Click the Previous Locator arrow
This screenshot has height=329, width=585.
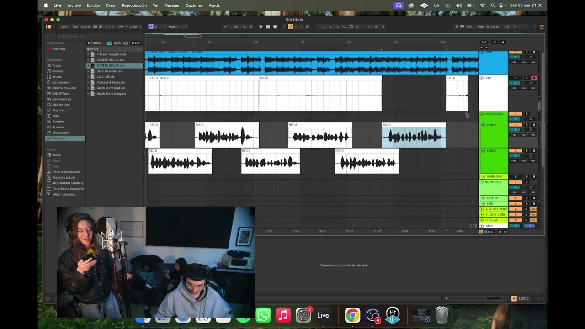[482, 48]
